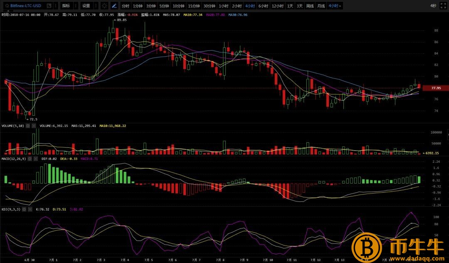This screenshot has height=263, width=449.
Task: Click the 涨幅 -0.91% change value
Action: pyautogui.click(x=127, y=15)
